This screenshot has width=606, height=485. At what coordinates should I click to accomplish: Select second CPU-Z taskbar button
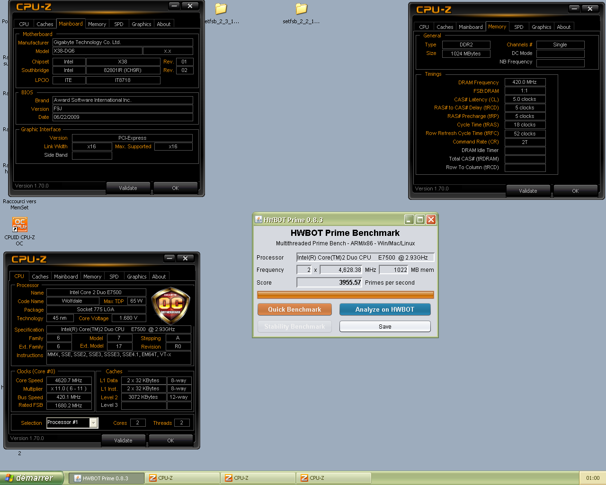point(258,478)
